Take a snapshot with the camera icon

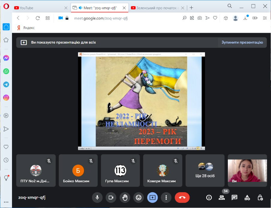(x=200, y=18)
